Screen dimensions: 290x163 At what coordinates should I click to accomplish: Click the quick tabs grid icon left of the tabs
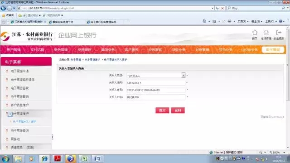4,22
